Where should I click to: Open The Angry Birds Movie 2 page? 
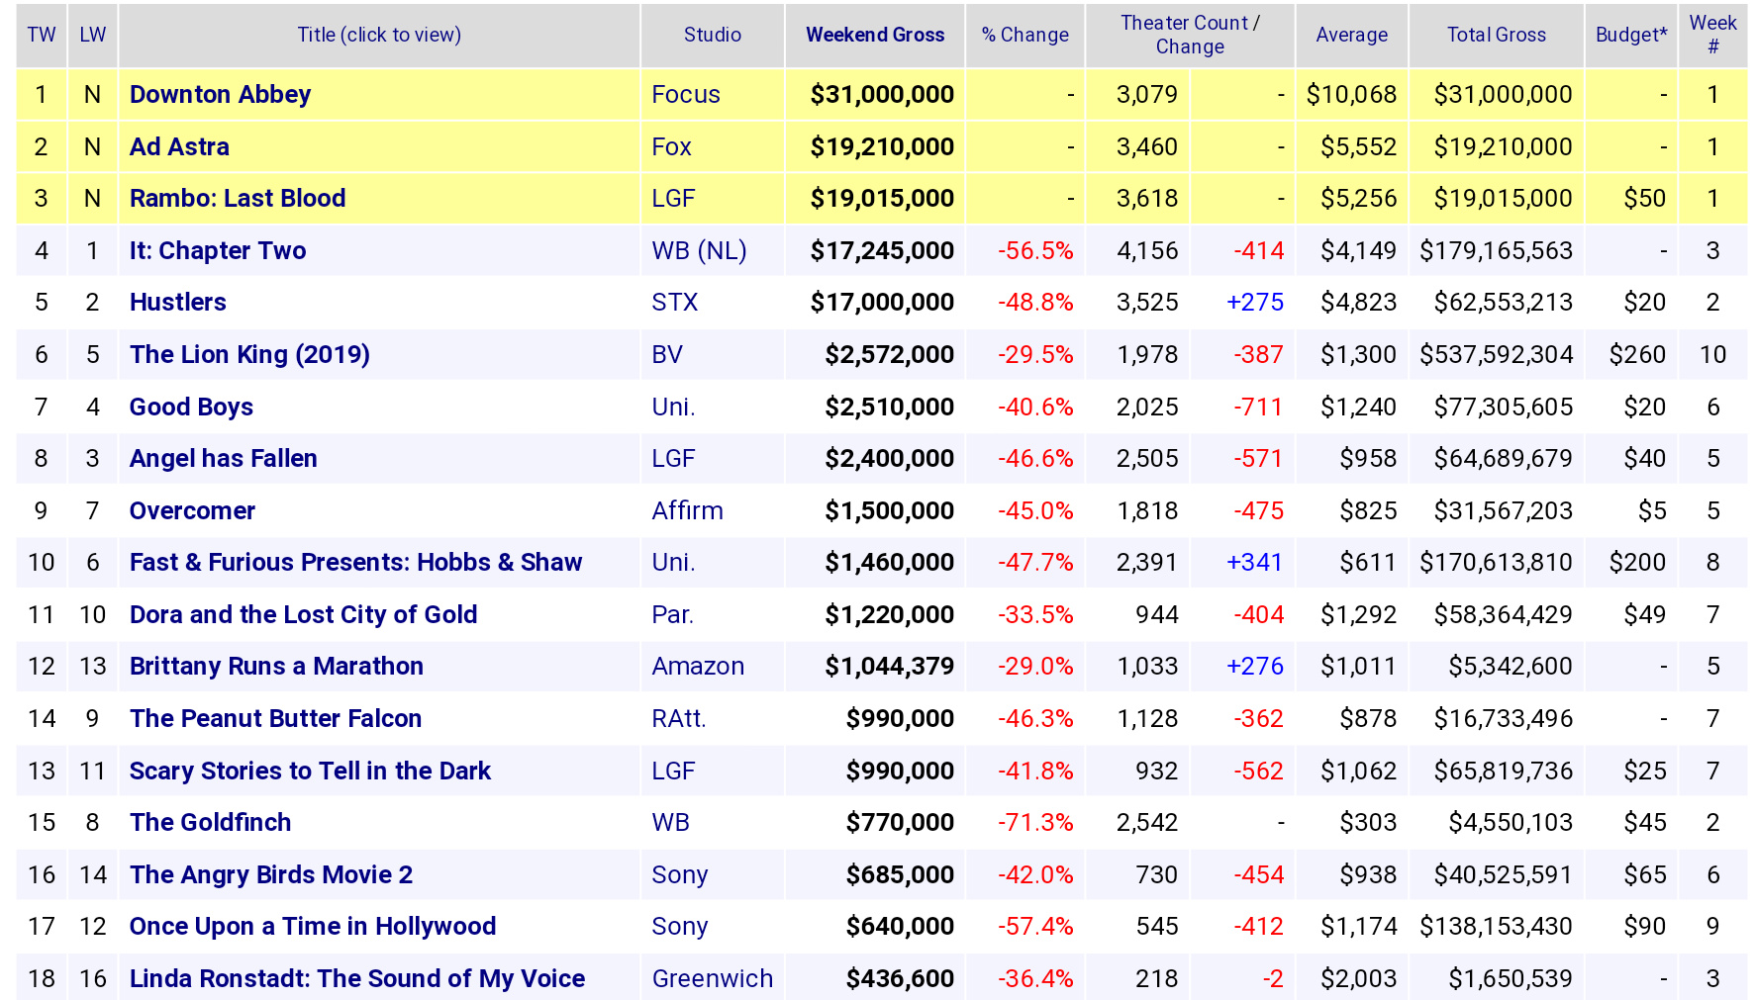[x=271, y=875]
